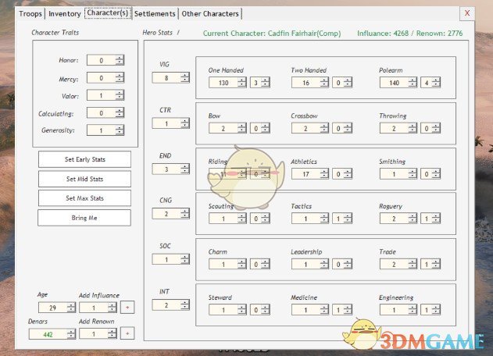
Task: Switch to the Troops tab
Action: pyautogui.click(x=30, y=14)
